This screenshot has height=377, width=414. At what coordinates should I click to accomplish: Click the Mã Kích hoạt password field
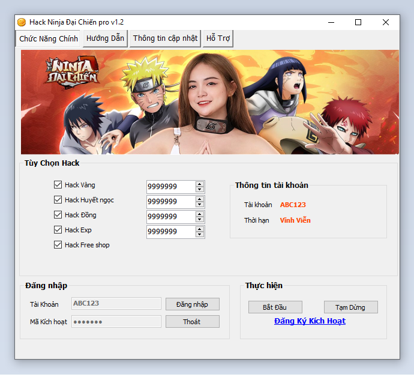tap(116, 322)
